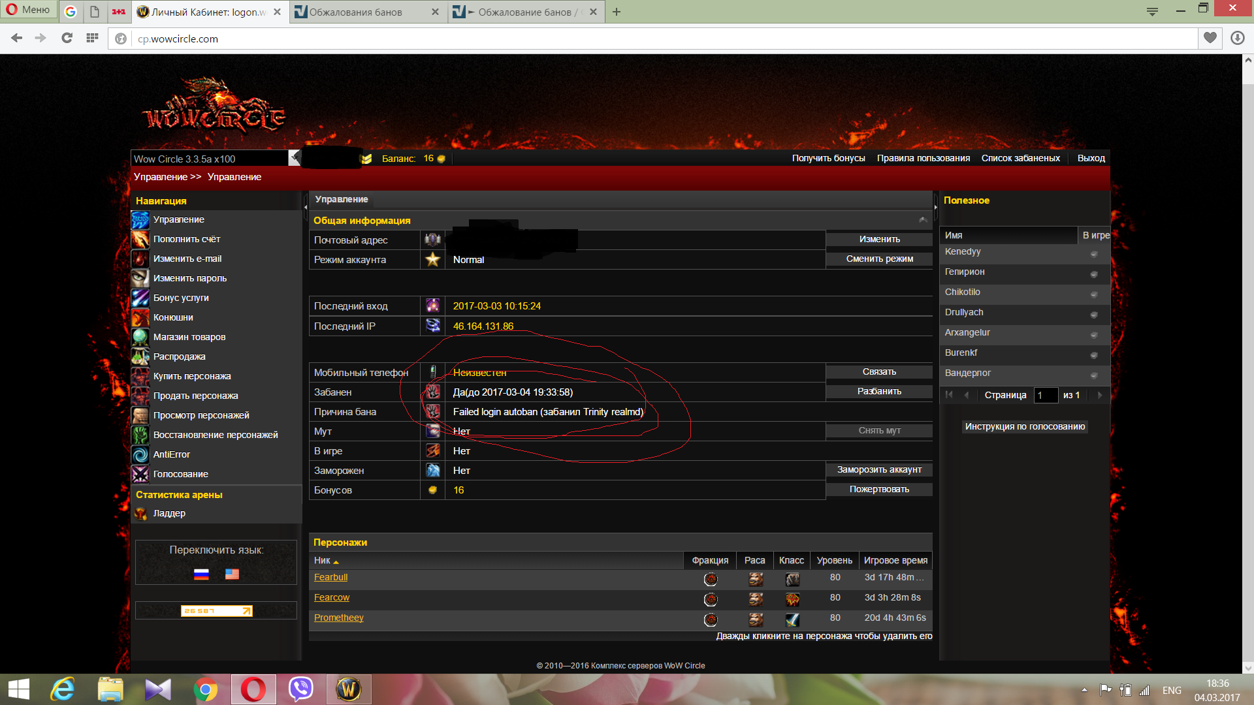Viewport: 1254px width, 705px height.
Task: Click the Голосование sidebar icon
Action: 140,474
